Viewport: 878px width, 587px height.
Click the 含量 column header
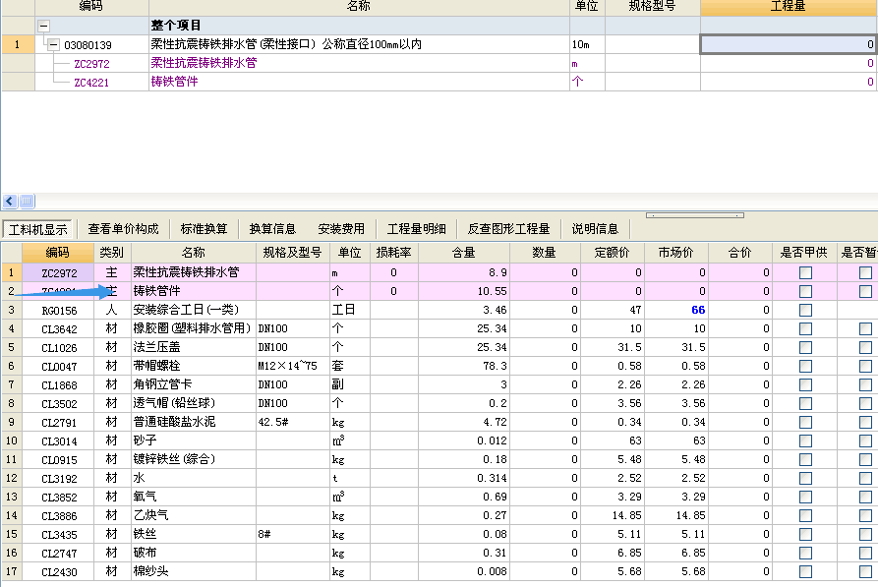[x=464, y=253]
